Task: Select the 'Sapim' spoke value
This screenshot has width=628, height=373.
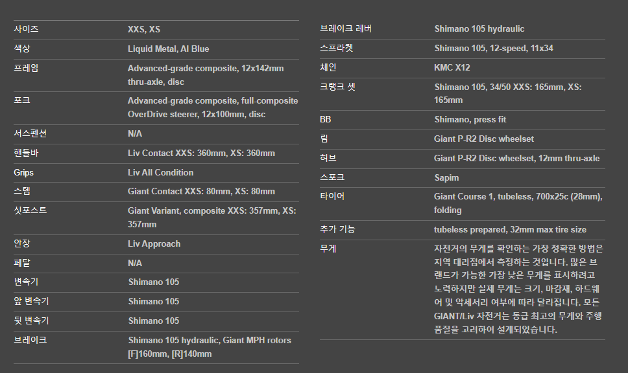Action: (446, 178)
